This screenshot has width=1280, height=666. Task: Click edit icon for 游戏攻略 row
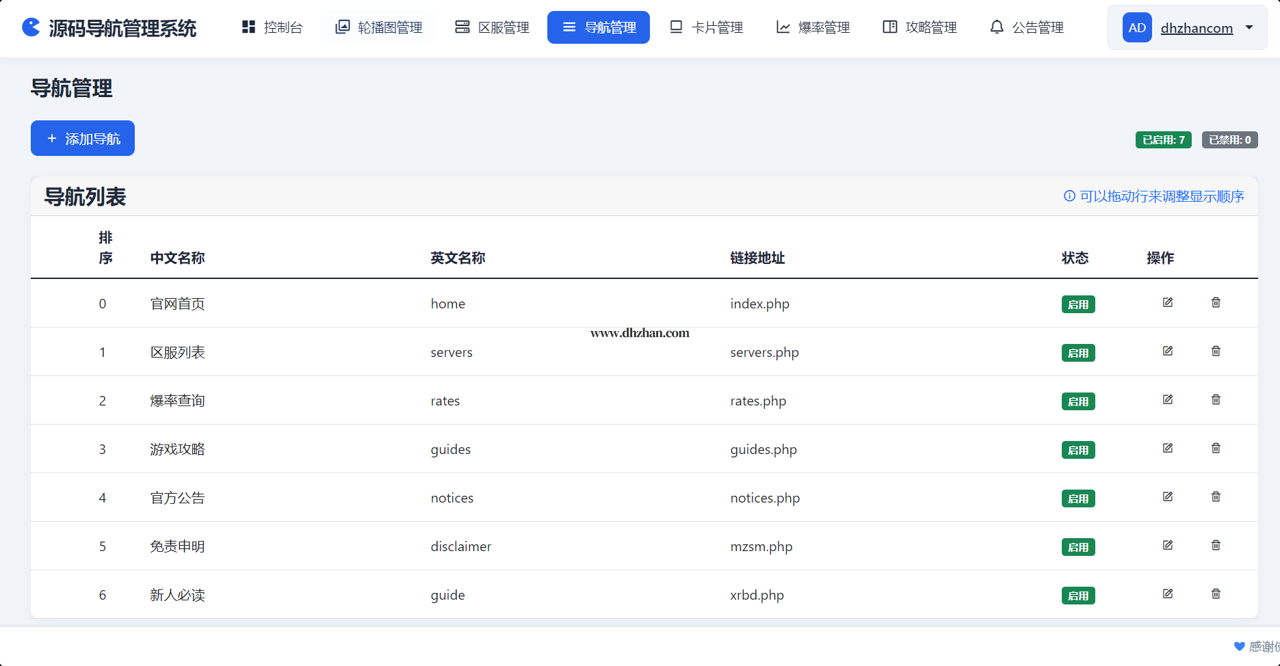(x=1167, y=448)
